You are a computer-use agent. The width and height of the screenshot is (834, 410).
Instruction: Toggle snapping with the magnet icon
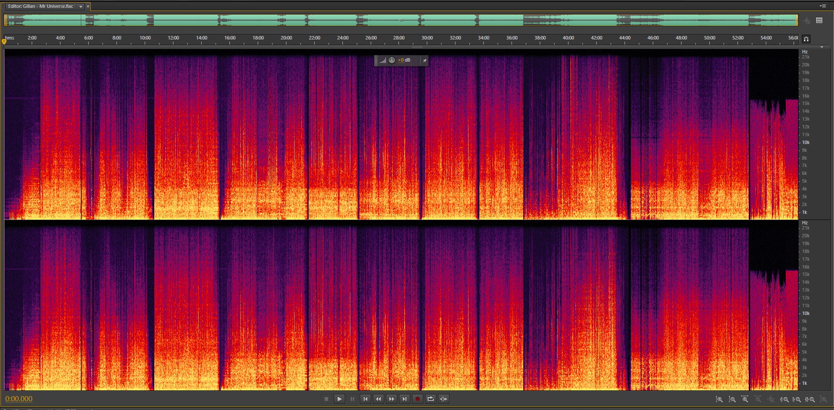point(806,39)
